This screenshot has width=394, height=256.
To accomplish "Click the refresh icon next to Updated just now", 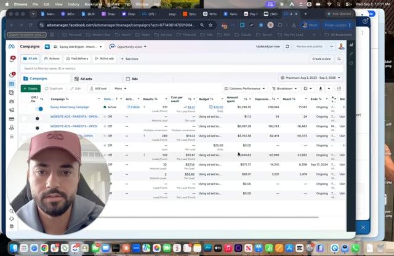I will click(x=287, y=47).
